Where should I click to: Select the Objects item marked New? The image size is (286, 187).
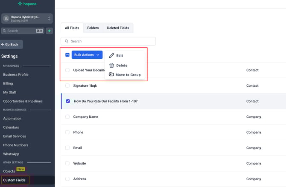(x=9, y=171)
